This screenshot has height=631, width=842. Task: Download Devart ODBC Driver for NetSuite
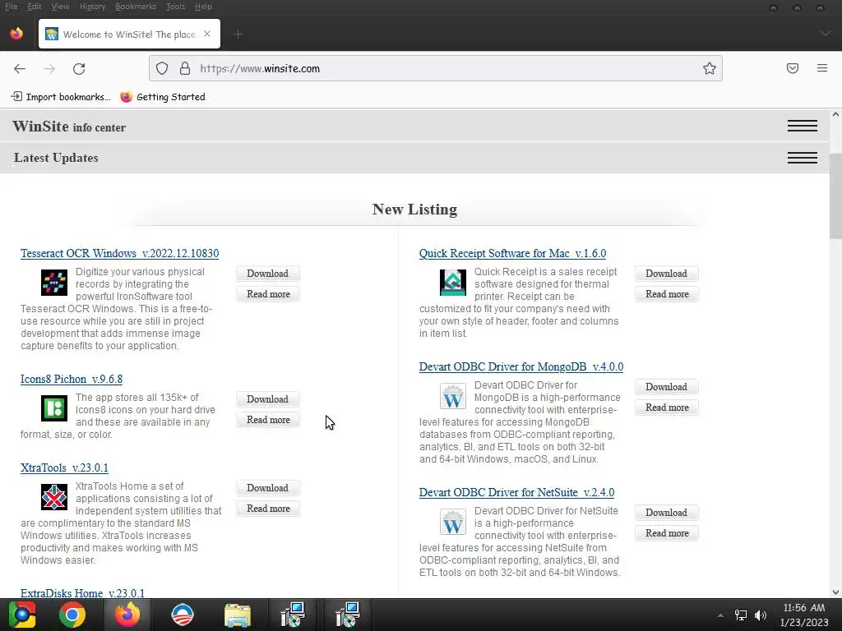666,513
